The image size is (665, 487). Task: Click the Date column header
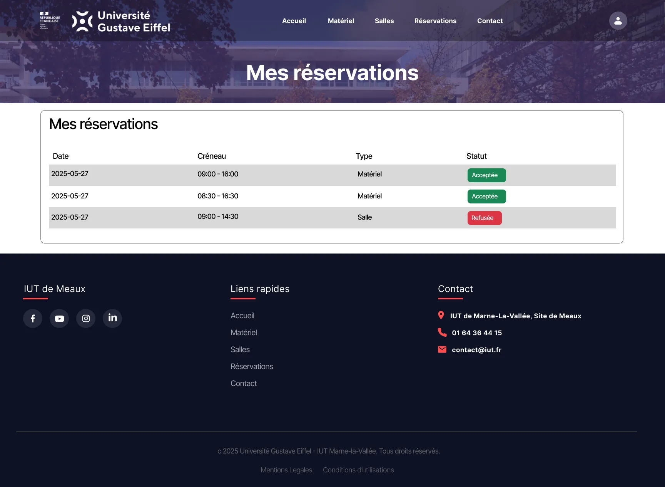[60, 156]
